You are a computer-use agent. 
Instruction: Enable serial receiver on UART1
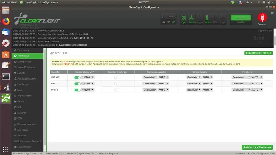117,84
